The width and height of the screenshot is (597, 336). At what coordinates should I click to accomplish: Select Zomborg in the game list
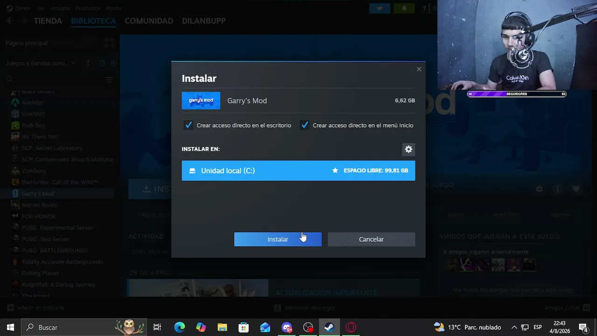(34, 171)
